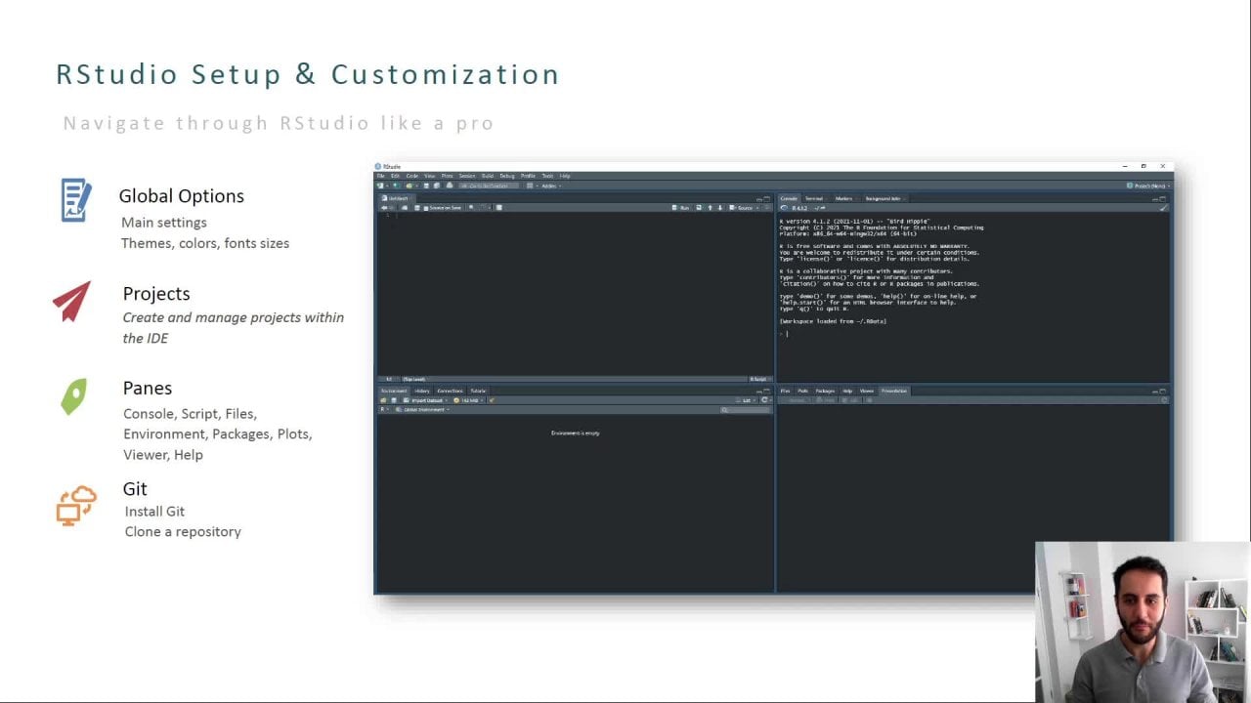1251x703 pixels.
Task: Click the go to next section down arrow
Action: 720,208
